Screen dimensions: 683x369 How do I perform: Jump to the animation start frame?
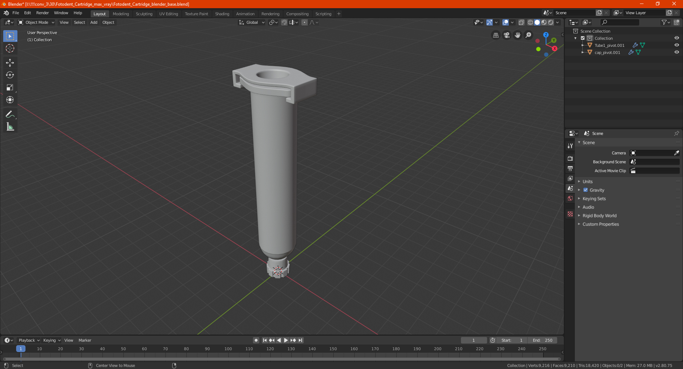point(265,340)
